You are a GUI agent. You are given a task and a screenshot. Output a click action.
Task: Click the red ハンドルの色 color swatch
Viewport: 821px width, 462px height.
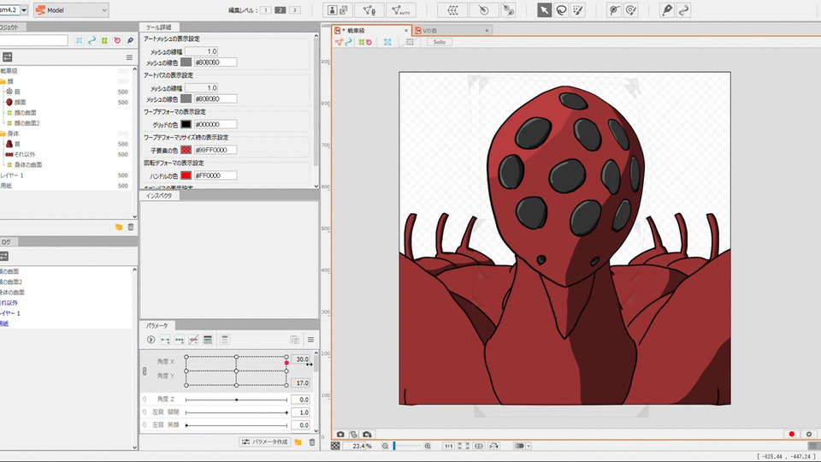point(186,175)
